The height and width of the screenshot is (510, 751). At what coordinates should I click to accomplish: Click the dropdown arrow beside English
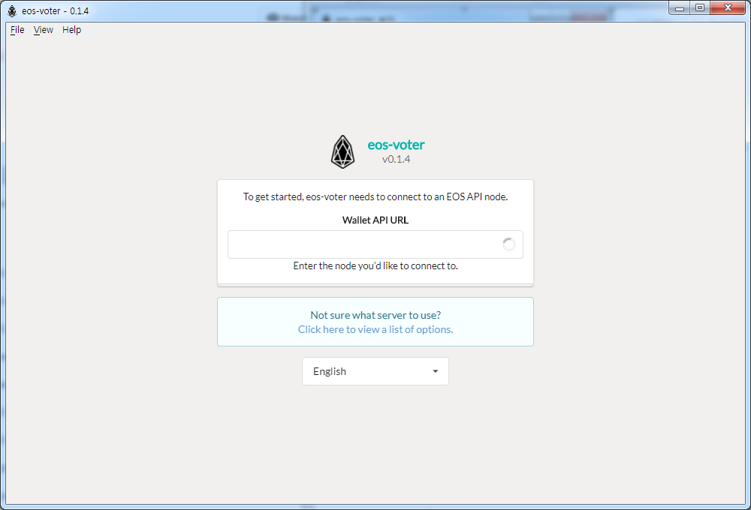point(436,371)
